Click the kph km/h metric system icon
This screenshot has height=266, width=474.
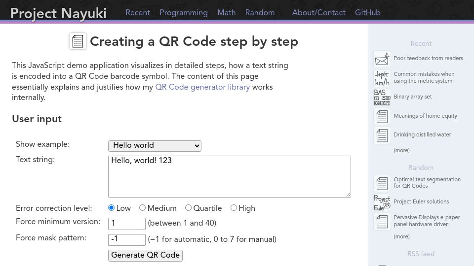coord(382,78)
